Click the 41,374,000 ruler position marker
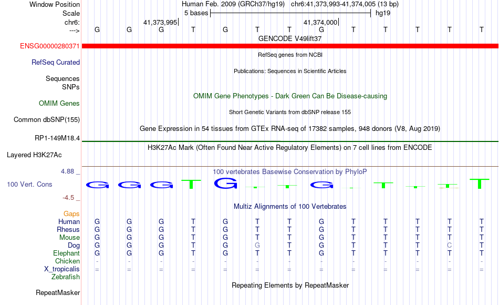The image size is (499, 305). (x=320, y=22)
